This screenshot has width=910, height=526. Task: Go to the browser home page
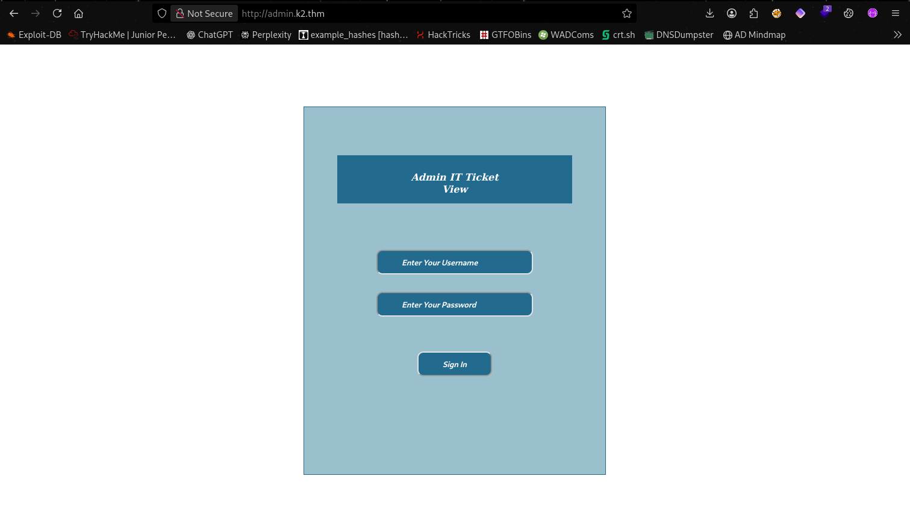pyautogui.click(x=78, y=13)
